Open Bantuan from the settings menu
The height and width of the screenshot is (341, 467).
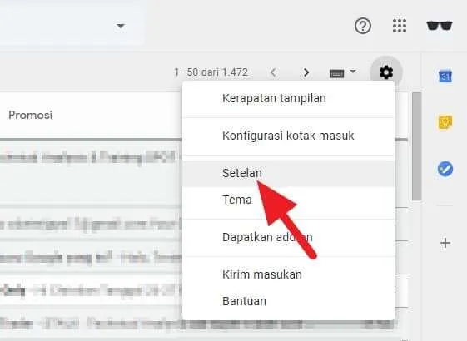pyautogui.click(x=288, y=301)
